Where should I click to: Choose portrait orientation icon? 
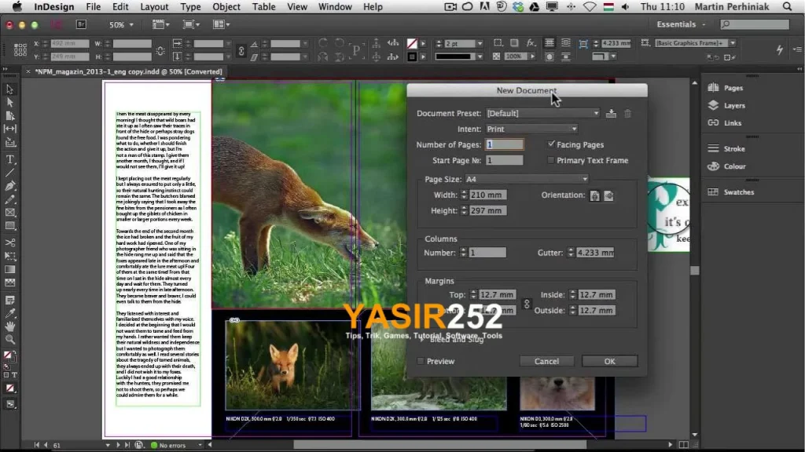[x=594, y=195]
